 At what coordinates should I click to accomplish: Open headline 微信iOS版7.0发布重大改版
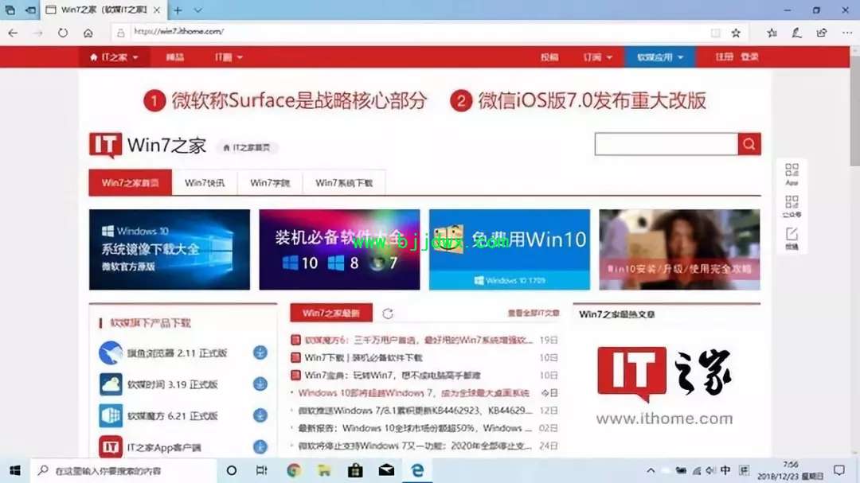coord(592,100)
